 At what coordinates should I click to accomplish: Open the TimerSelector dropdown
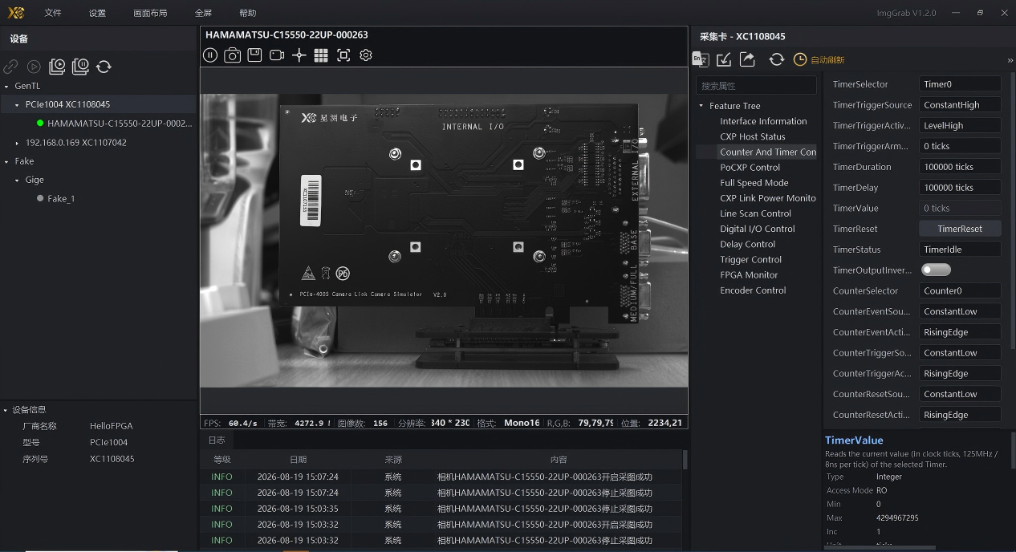tap(960, 84)
